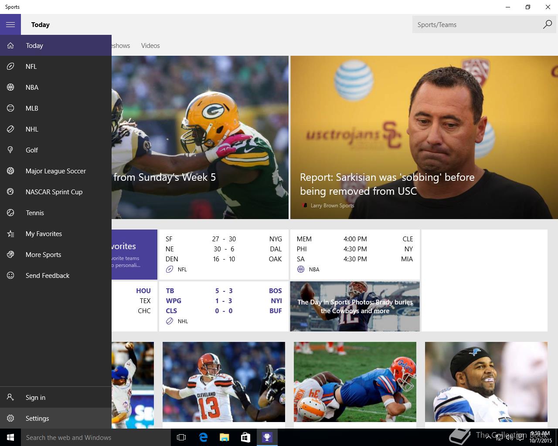Click the Sign in person icon
The height and width of the screenshot is (446, 558).
coord(10,397)
